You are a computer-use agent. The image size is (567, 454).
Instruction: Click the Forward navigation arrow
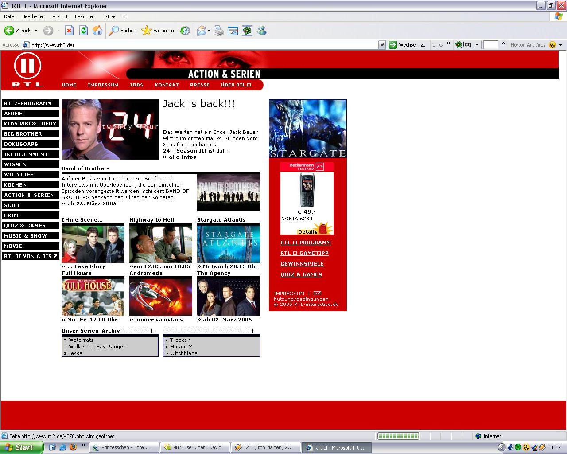(48, 31)
